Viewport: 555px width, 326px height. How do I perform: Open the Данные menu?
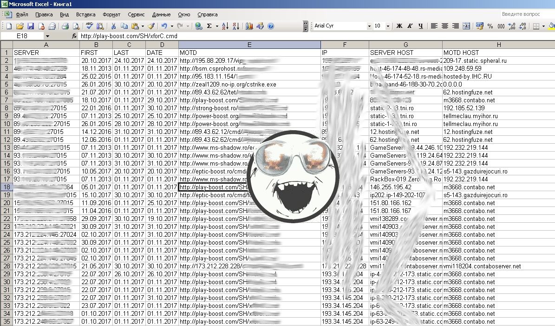click(x=162, y=14)
